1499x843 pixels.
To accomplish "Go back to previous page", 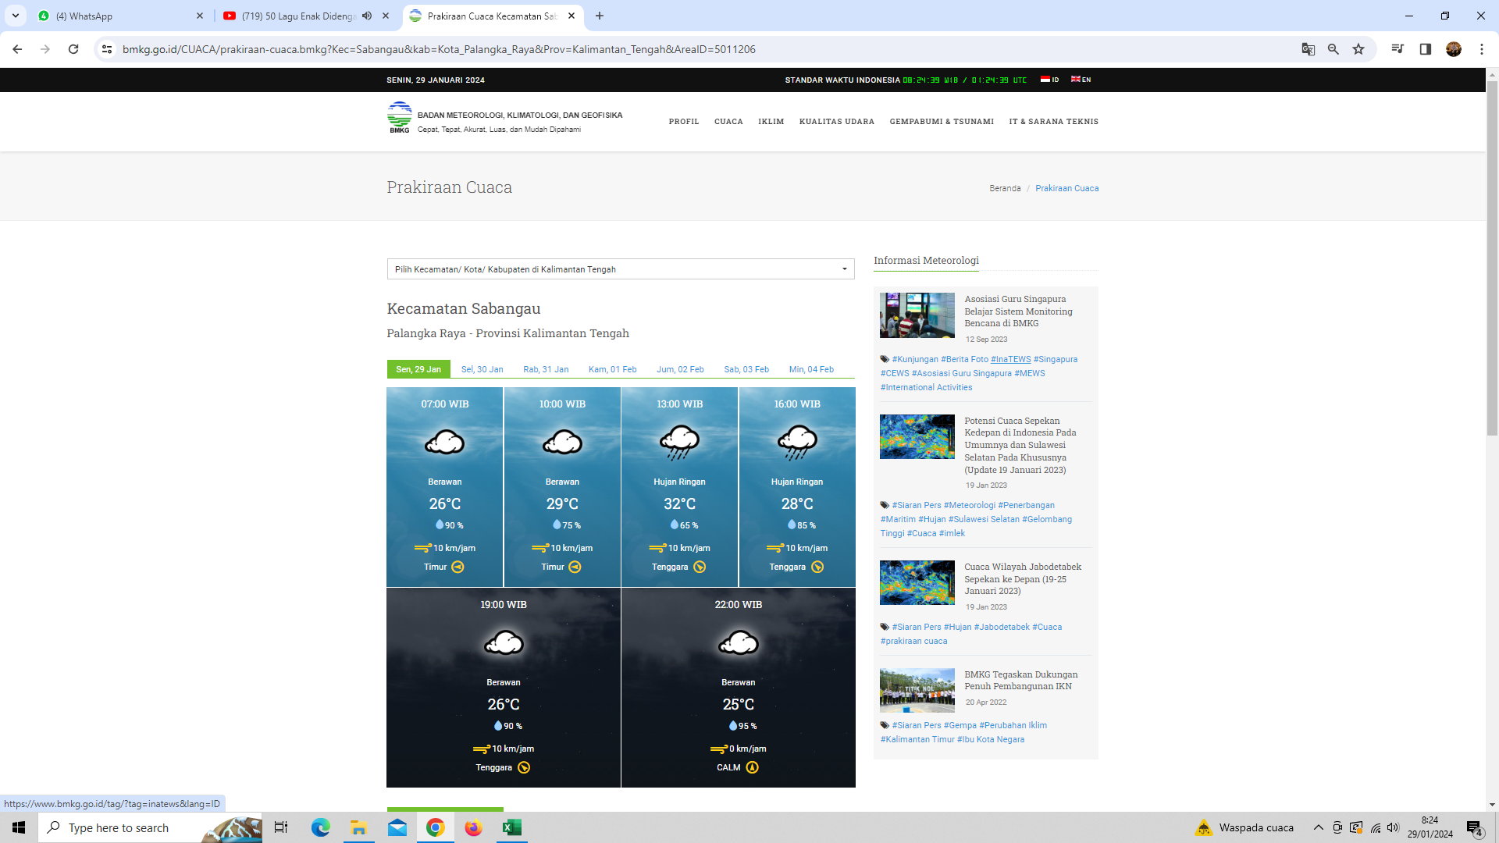I will (17, 49).
